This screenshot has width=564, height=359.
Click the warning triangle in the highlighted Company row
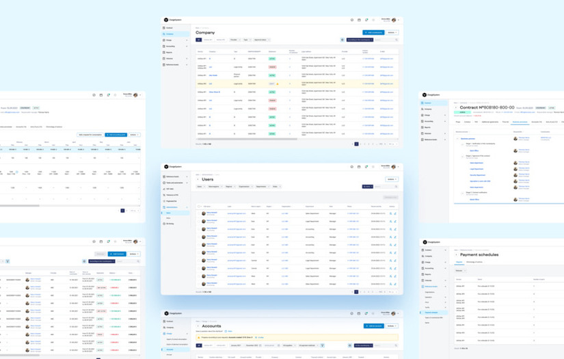tap(278, 84)
